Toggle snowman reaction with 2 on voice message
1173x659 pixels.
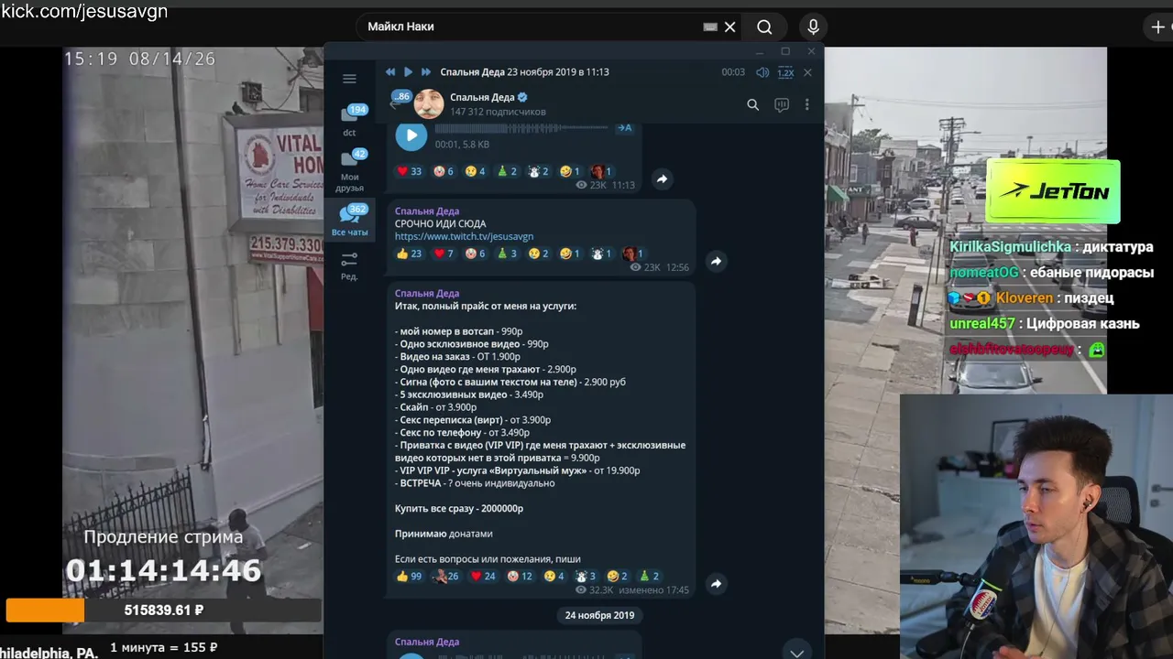538,171
